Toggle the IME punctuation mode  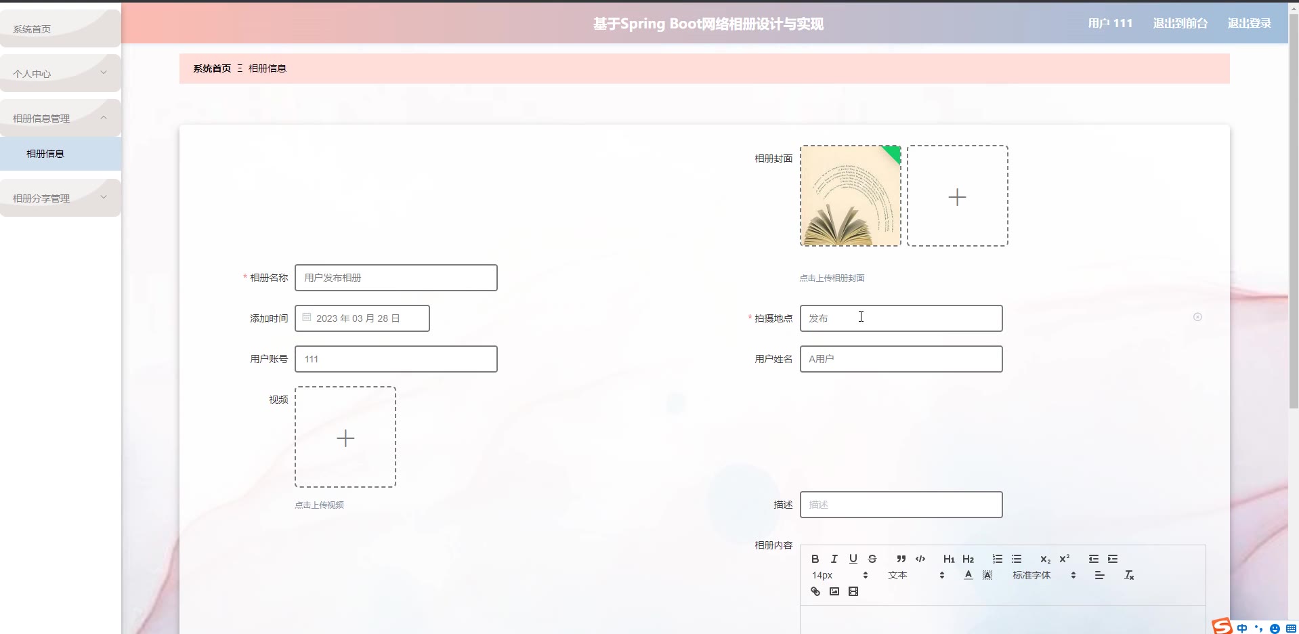click(x=1258, y=628)
